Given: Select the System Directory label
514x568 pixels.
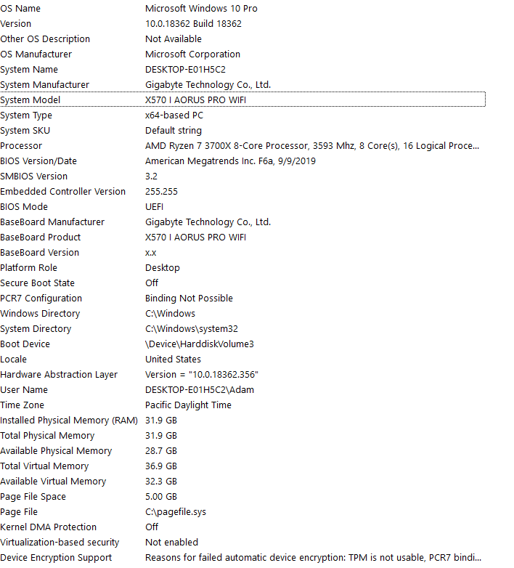Looking at the screenshot, I should tap(36, 328).
